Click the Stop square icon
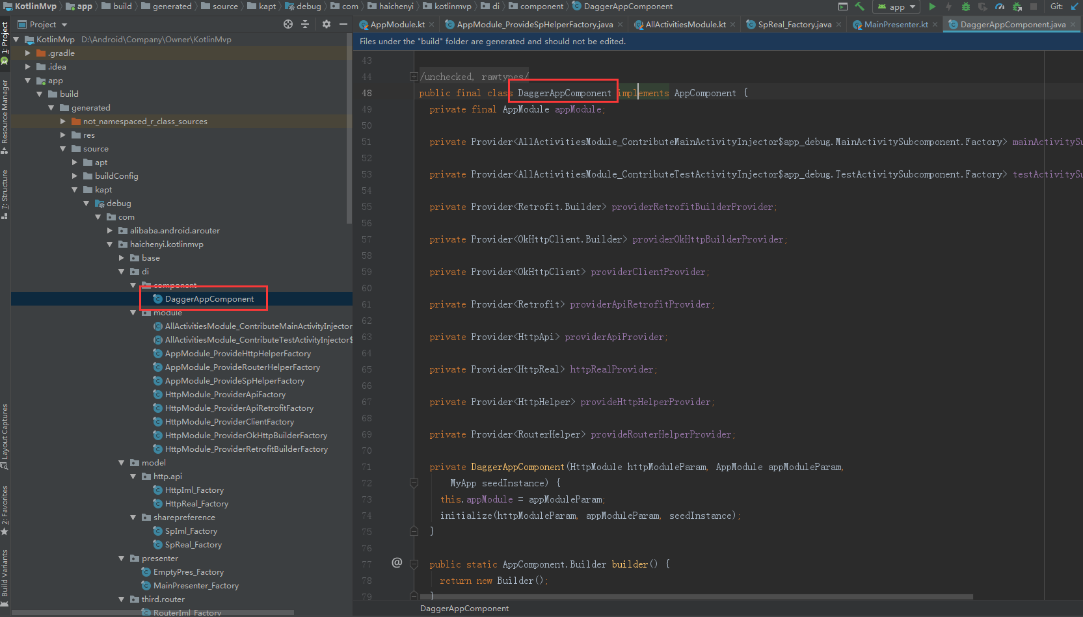 click(1034, 7)
